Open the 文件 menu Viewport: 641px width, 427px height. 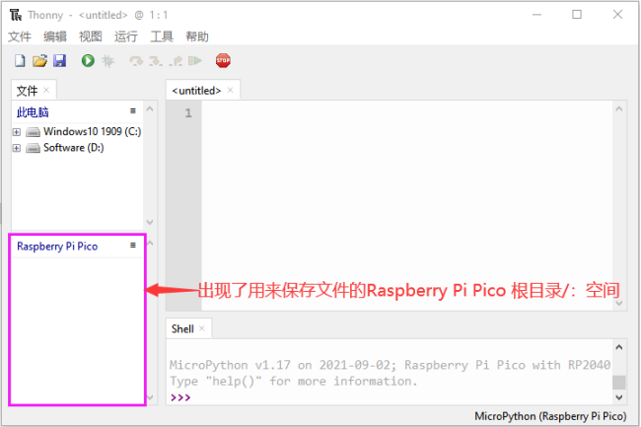pyautogui.click(x=19, y=36)
